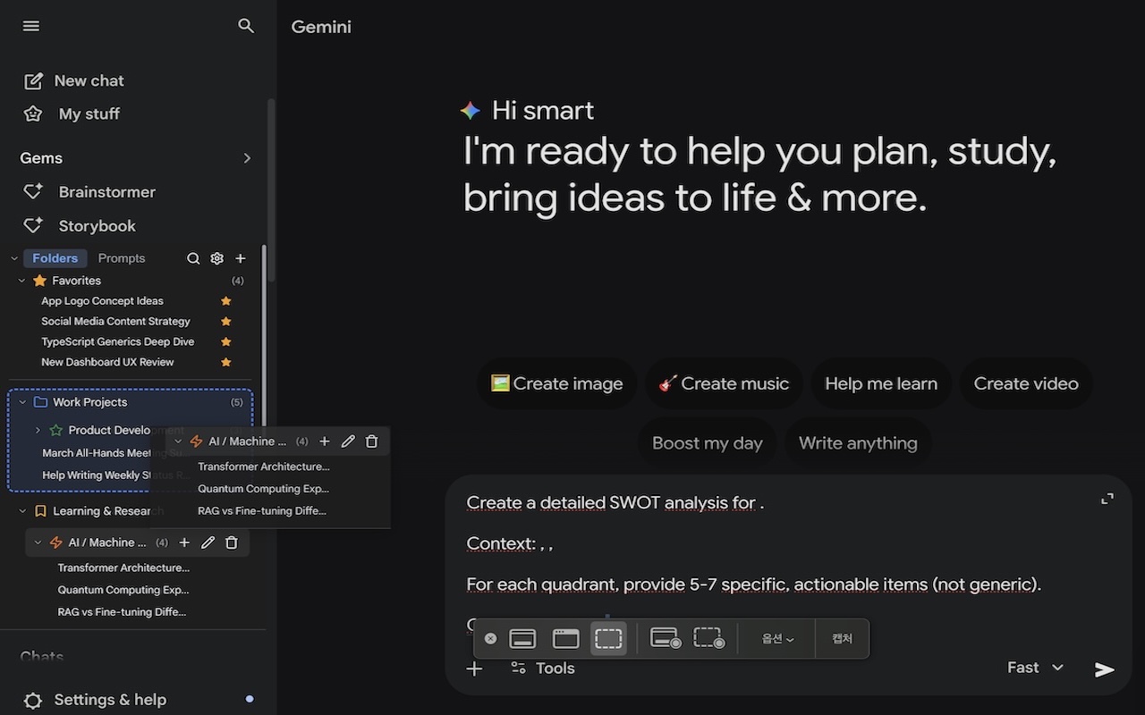Collapse the Work Projects folder
This screenshot has height=715, width=1145.
pos(23,402)
